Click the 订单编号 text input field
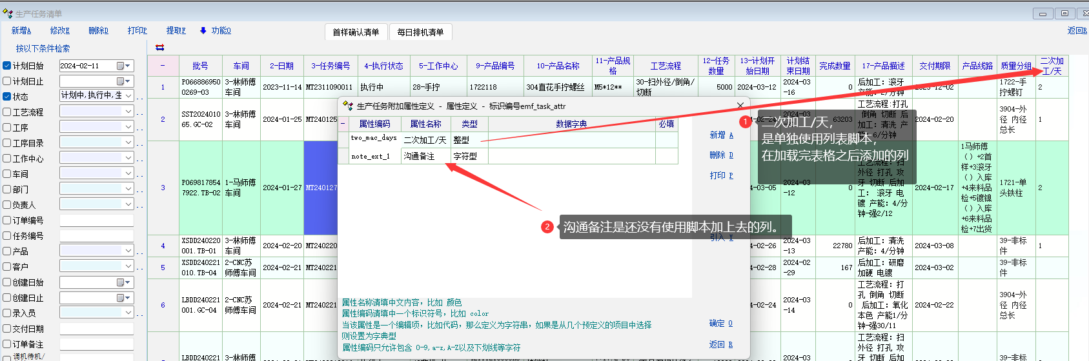The width and height of the screenshot is (1089, 361). pos(96,220)
